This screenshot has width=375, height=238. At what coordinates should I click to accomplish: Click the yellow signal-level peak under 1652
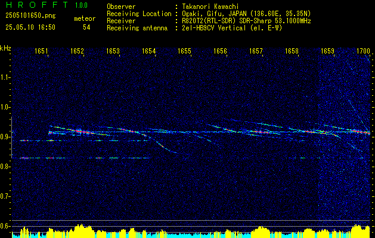pos(81,230)
